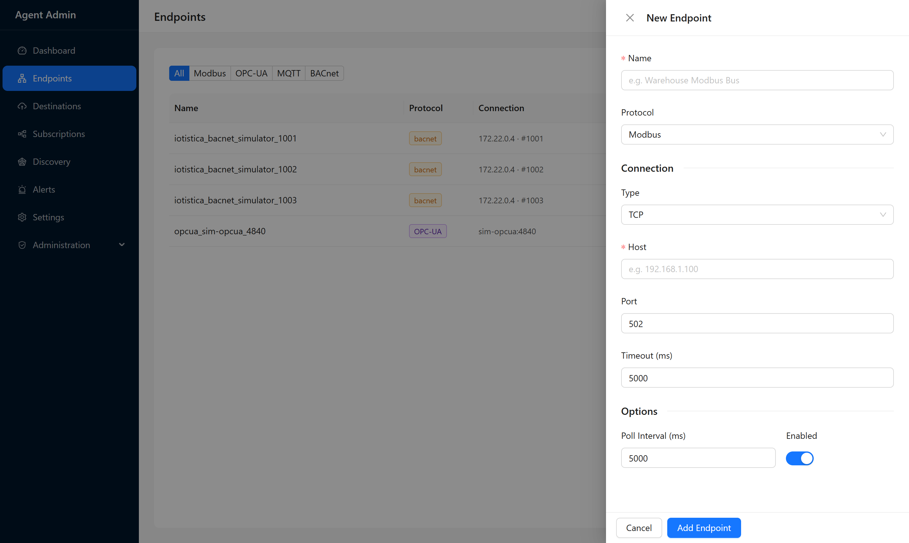Open Dashboard in the sidebar
Viewport: 909px width, 543px height.
tap(69, 51)
